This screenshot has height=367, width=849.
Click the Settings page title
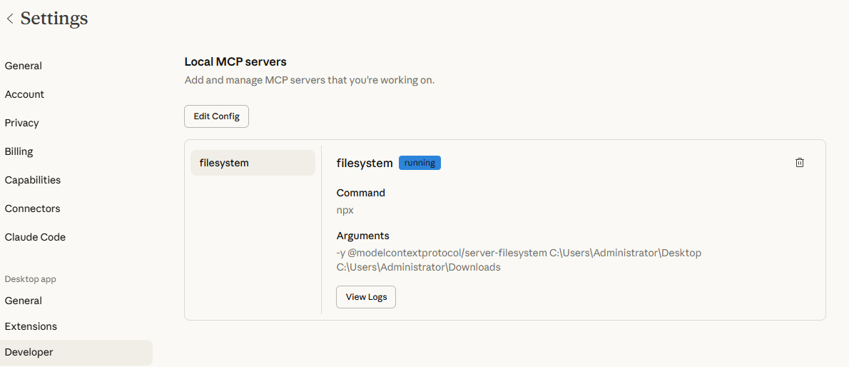pyautogui.click(x=54, y=19)
